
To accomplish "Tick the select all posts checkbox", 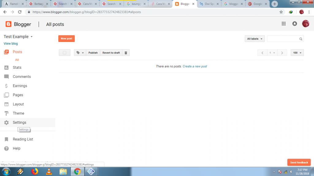I will click(64, 53).
